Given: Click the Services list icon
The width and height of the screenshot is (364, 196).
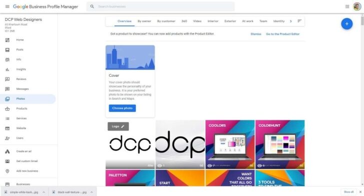Looking at the screenshot, I should (7, 118).
